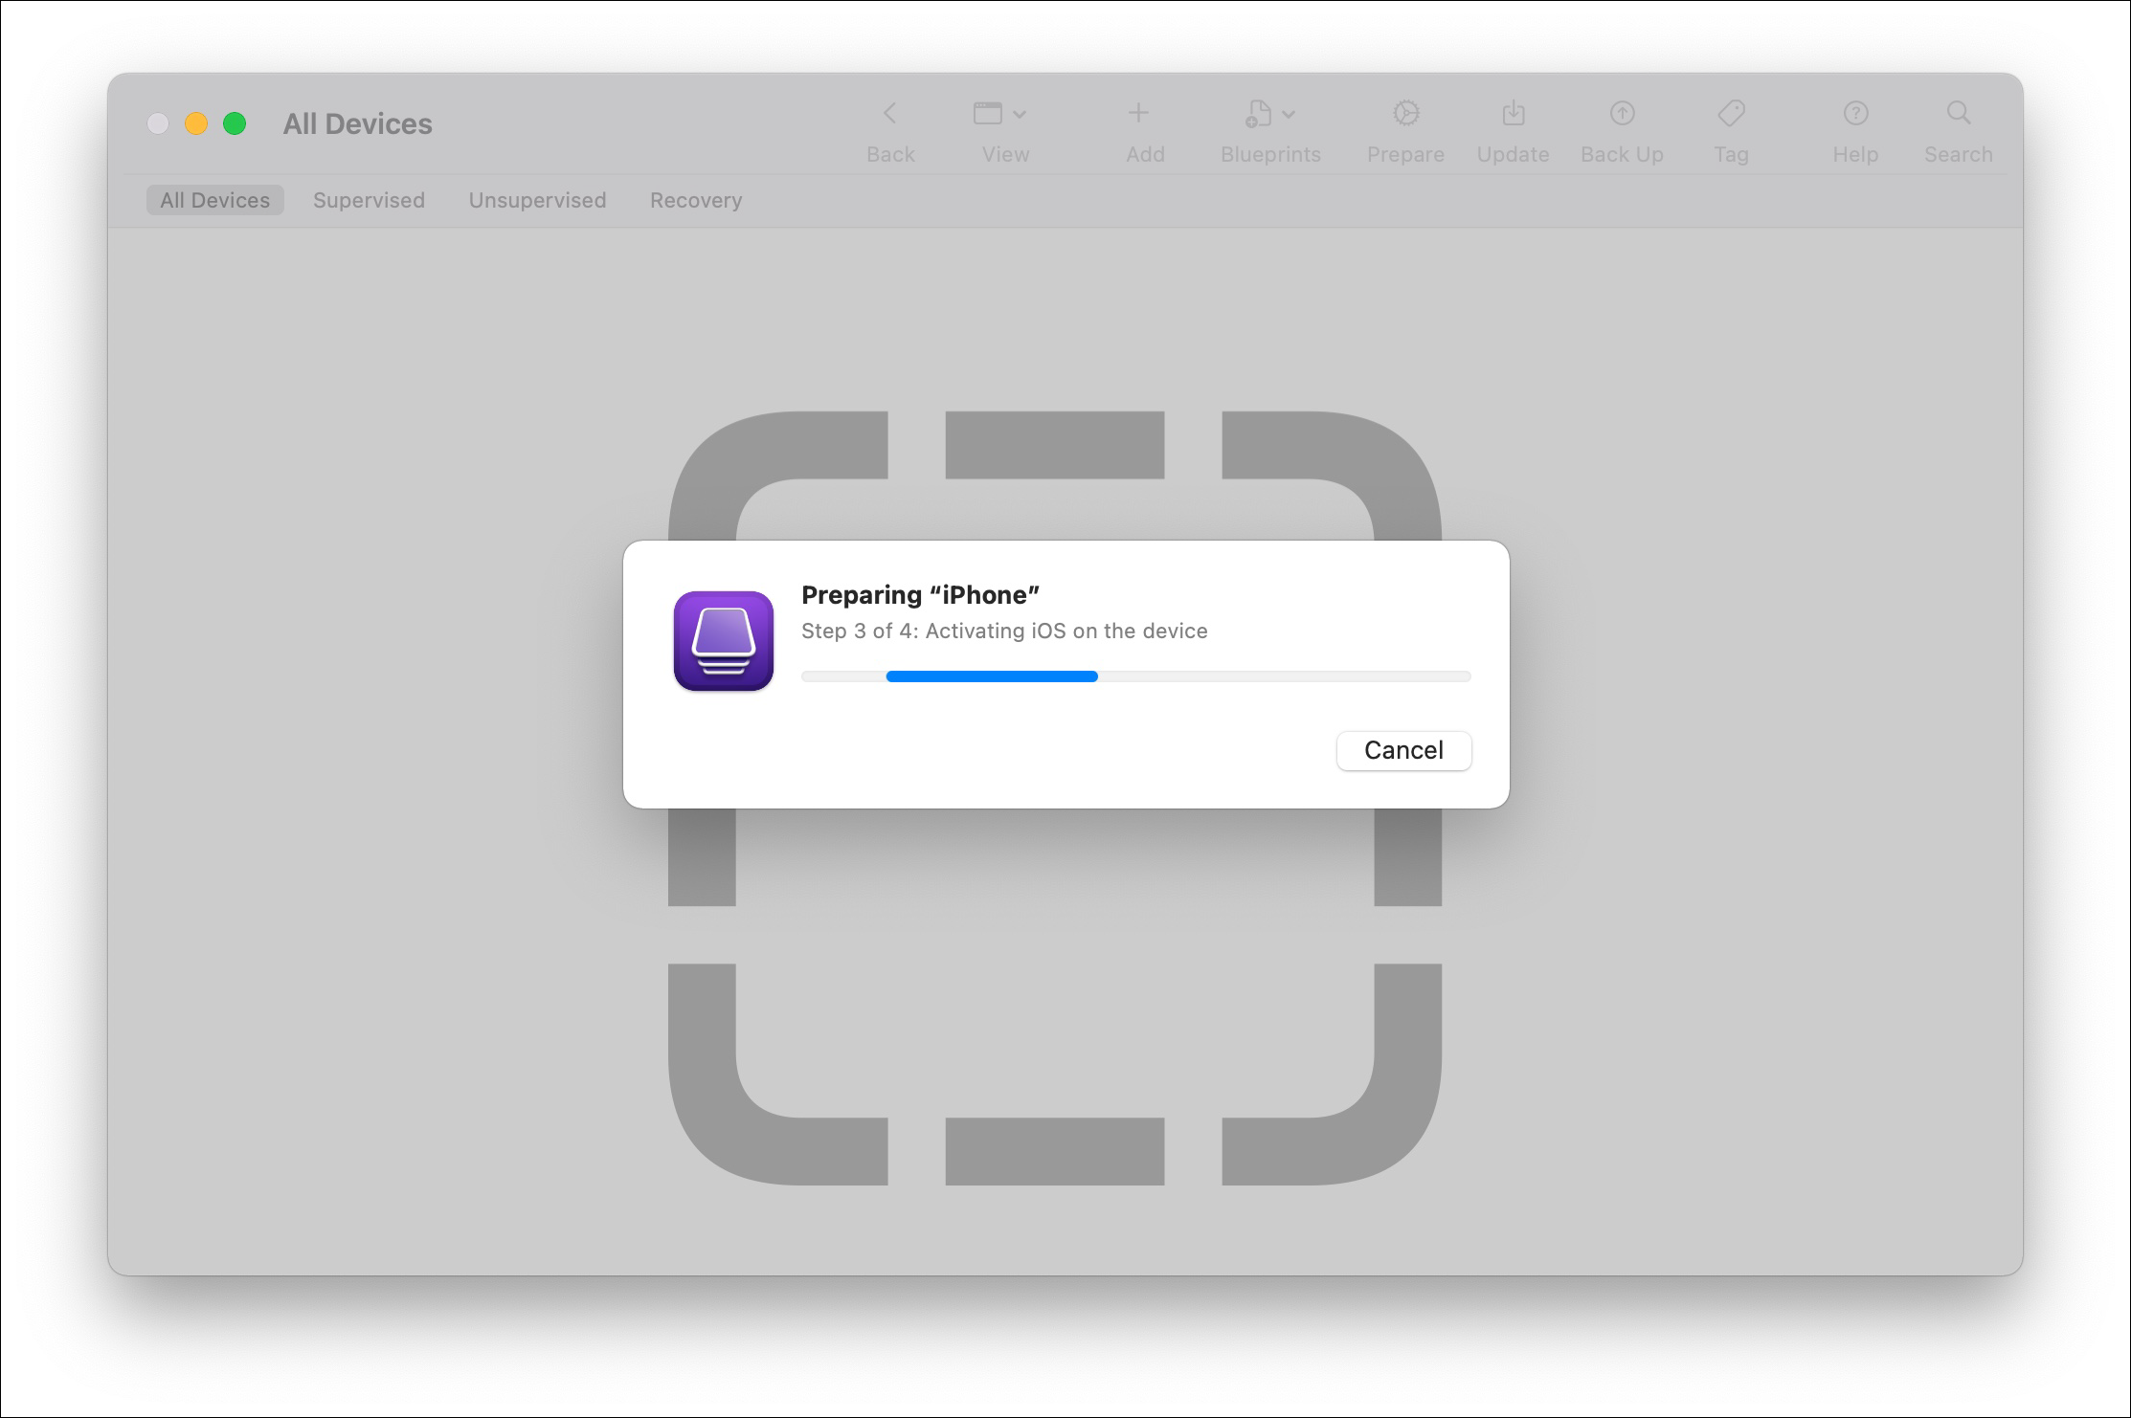Open the Blueprints document icon
The height and width of the screenshot is (1418, 2131).
(x=1258, y=114)
